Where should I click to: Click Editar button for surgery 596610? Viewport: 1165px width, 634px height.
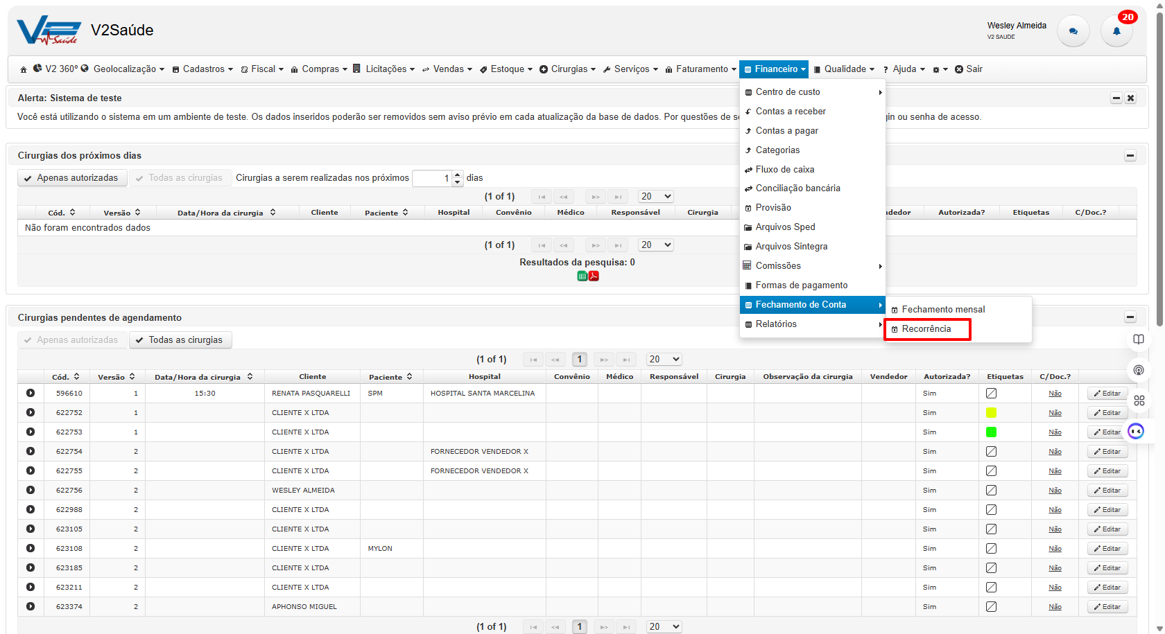click(1107, 393)
